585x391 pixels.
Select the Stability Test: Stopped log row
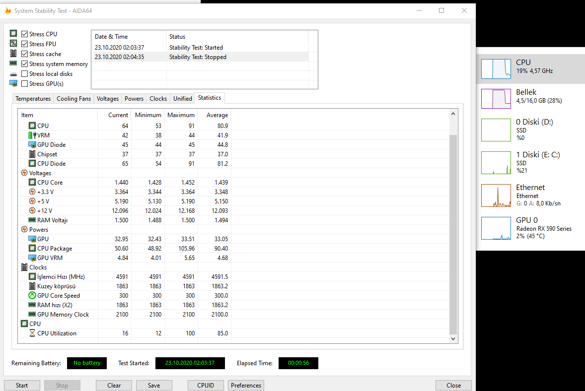point(200,57)
